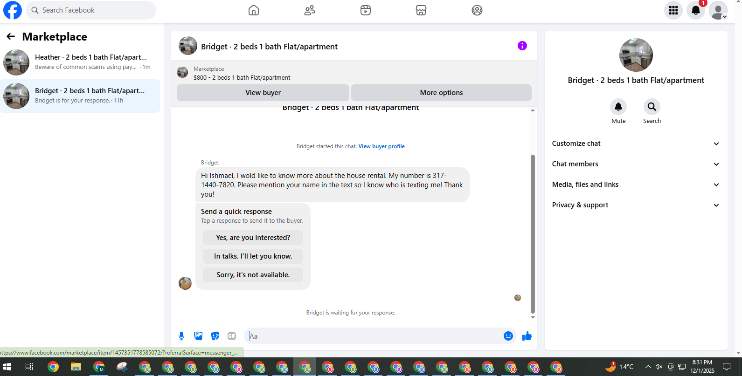Send a thumbs-up like
This screenshot has height=376, width=742.
[x=527, y=336]
